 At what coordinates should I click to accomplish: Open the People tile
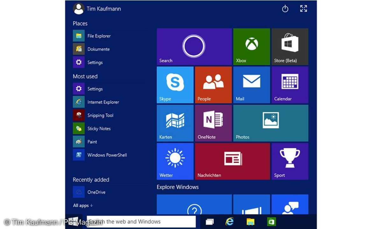[213, 85]
